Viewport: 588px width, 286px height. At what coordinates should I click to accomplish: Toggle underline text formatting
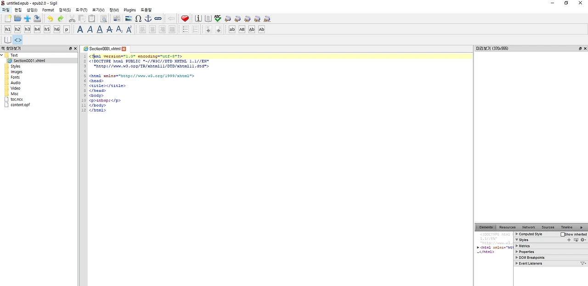(100, 29)
